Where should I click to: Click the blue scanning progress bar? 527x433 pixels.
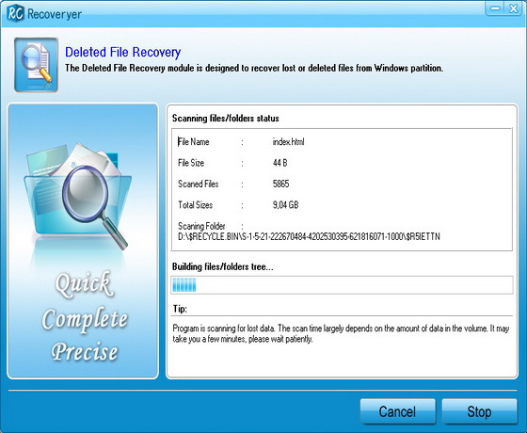click(342, 285)
